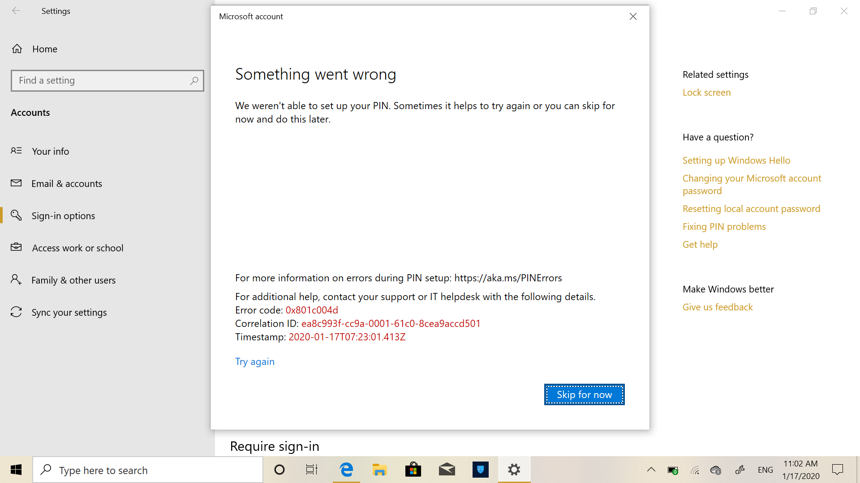The image size is (860, 483).
Task: Open the Mail app from taskbar
Action: (447, 470)
